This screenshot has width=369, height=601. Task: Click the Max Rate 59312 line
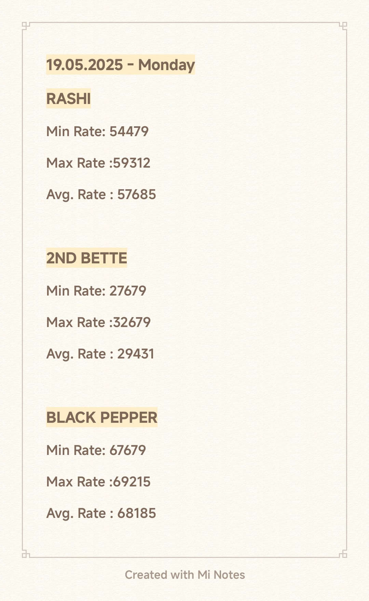(x=98, y=163)
